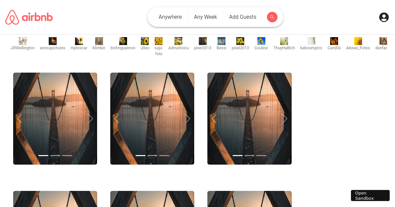Open the Any Week date selector
This screenshot has height=207, width=395.
click(x=205, y=17)
